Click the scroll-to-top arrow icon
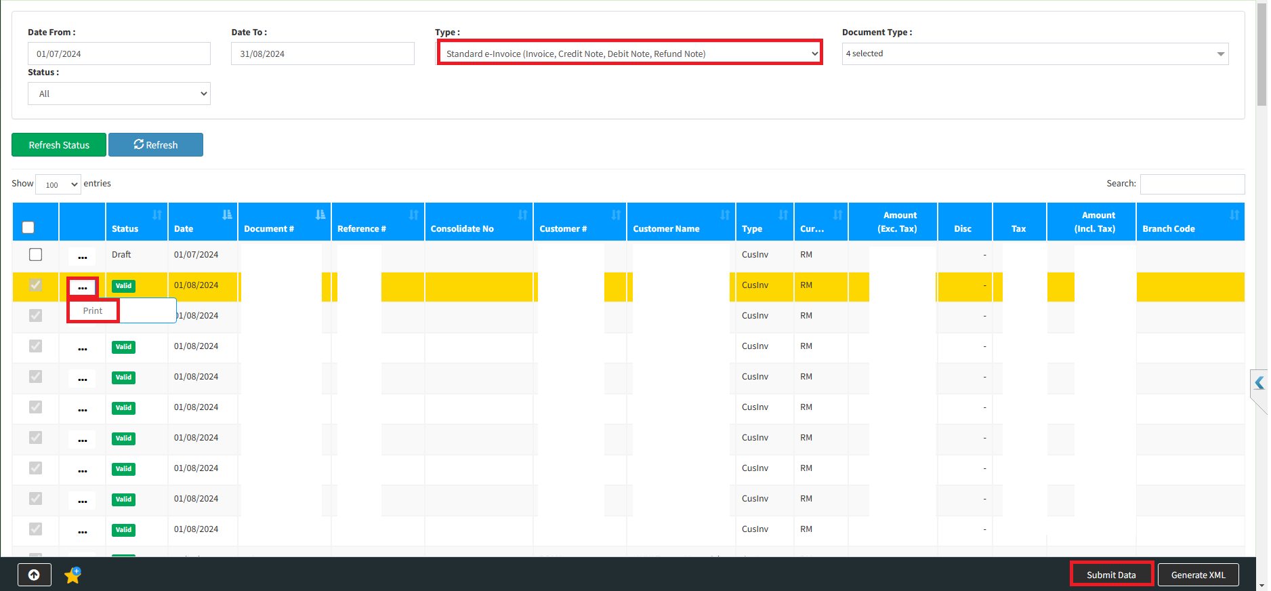This screenshot has height=591, width=1271. pyautogui.click(x=34, y=575)
